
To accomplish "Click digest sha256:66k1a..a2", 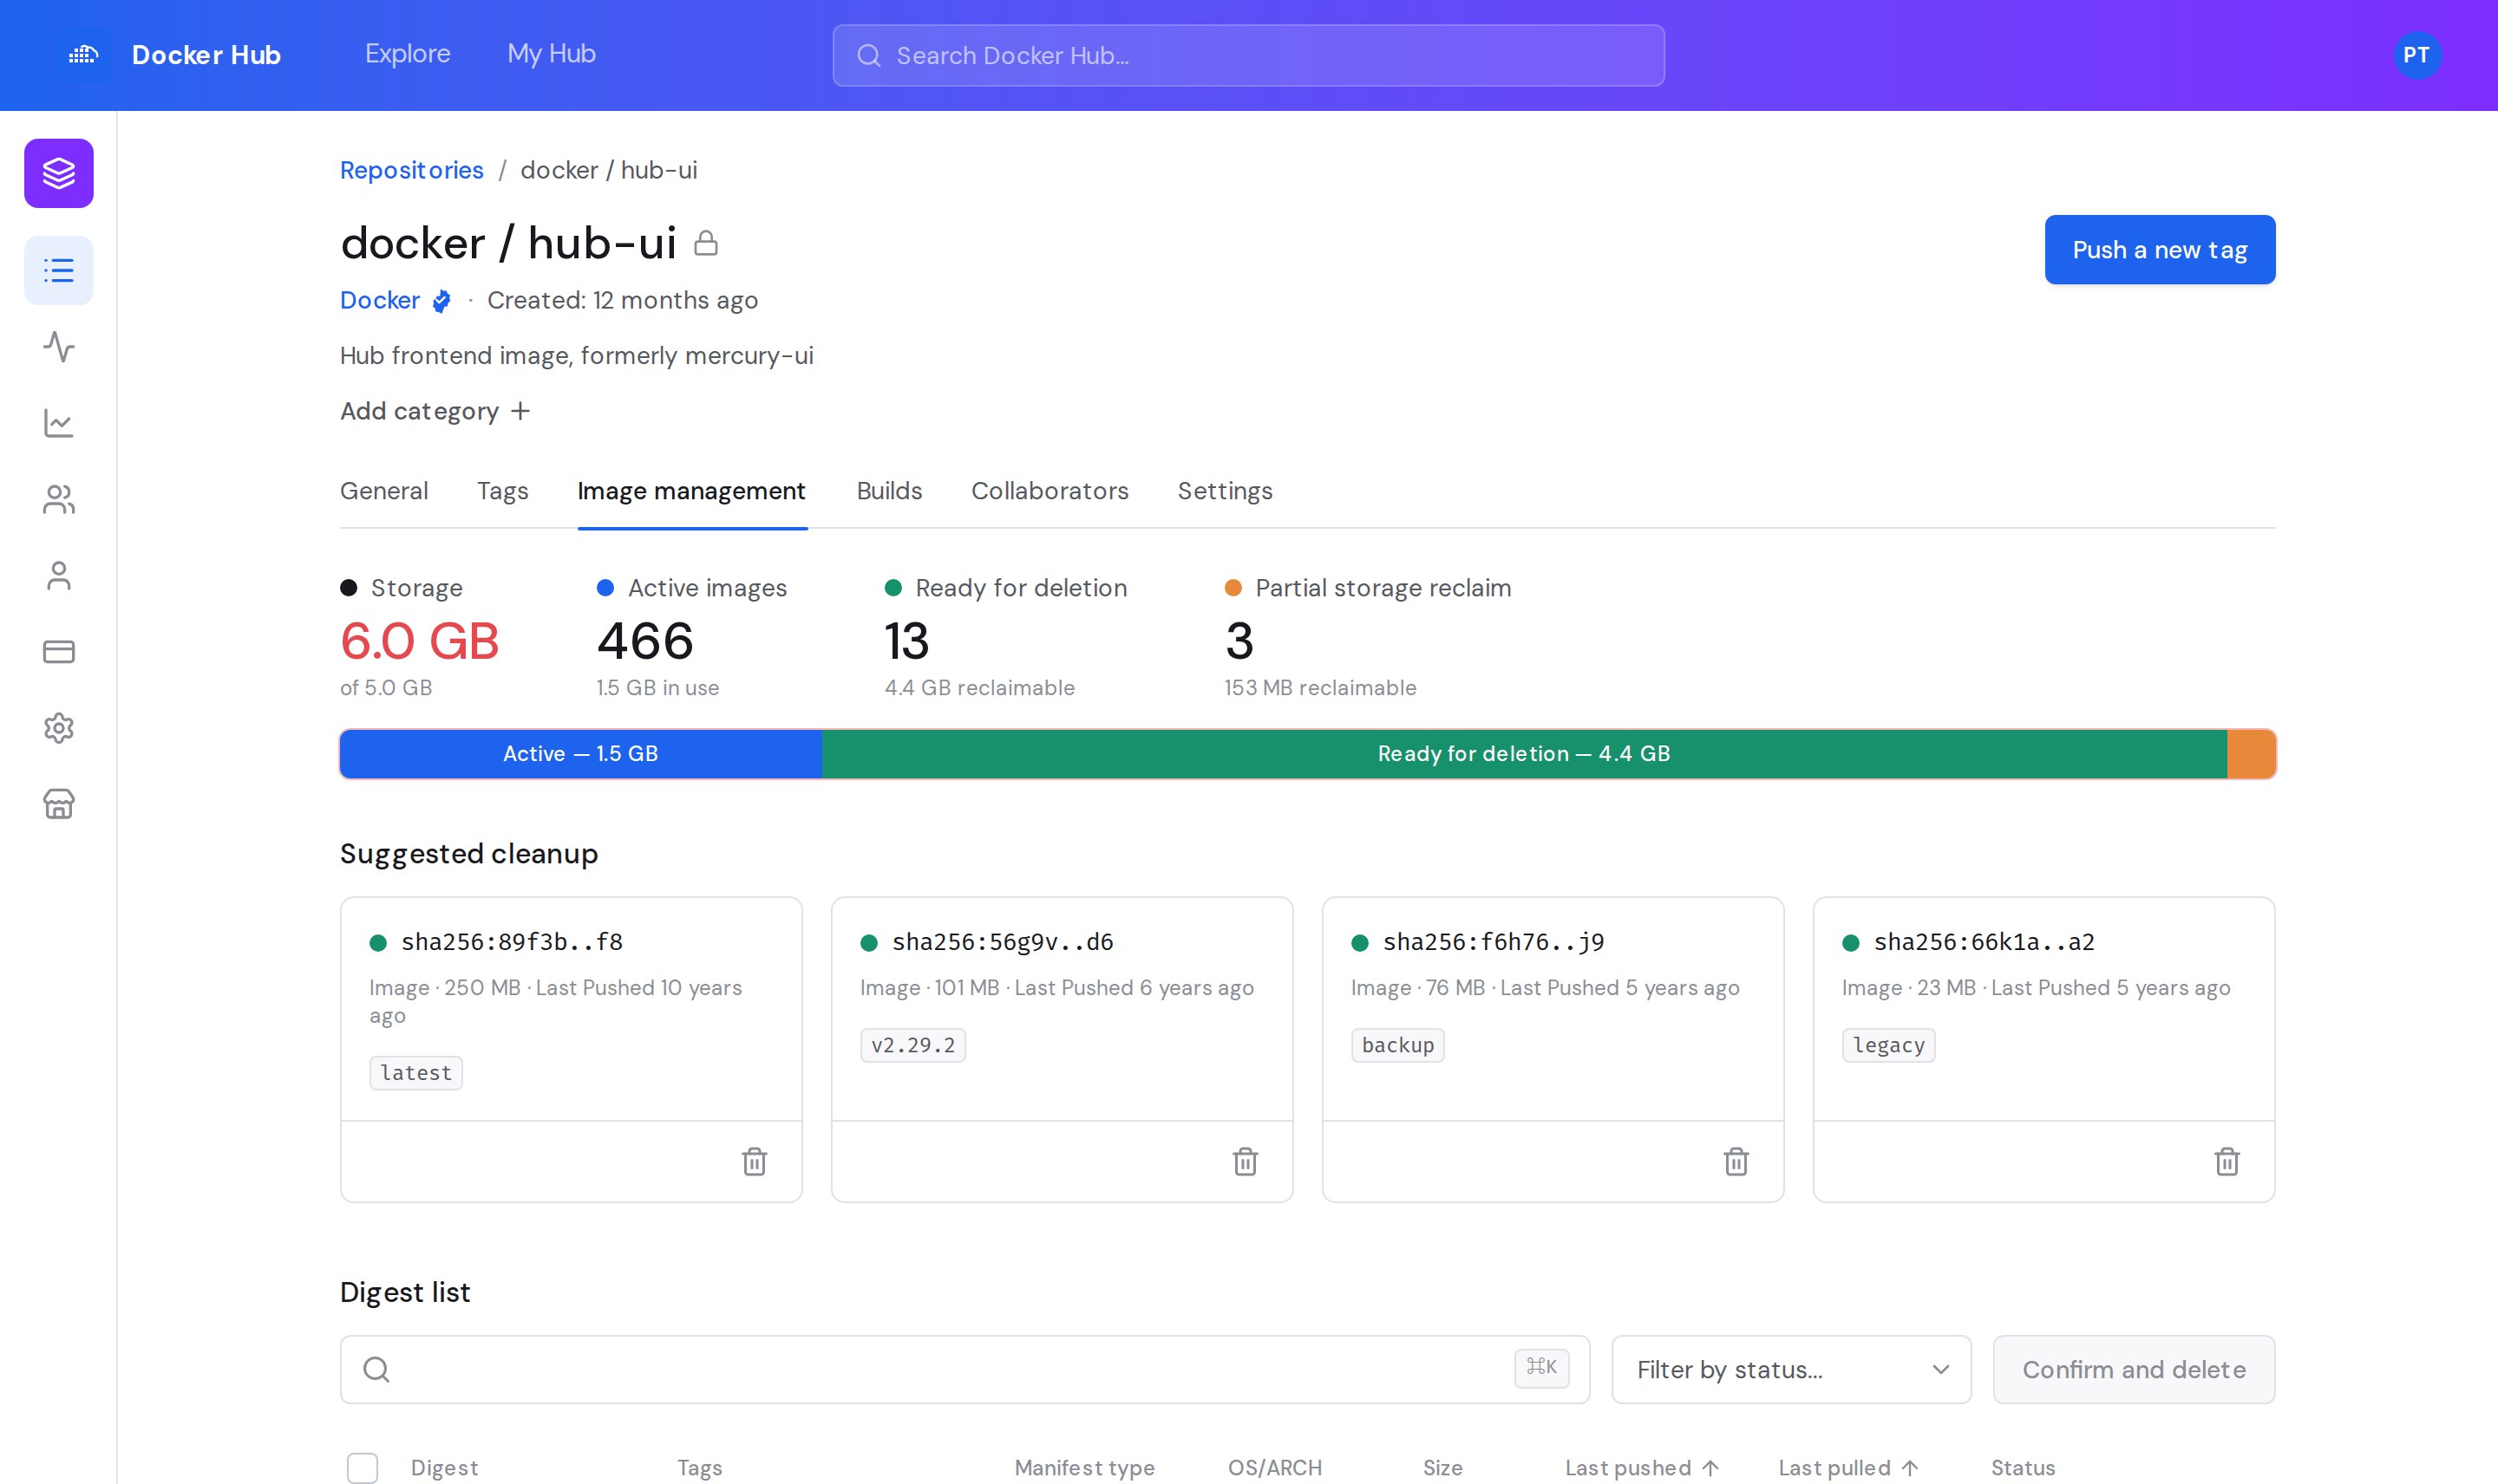I will point(1984,941).
